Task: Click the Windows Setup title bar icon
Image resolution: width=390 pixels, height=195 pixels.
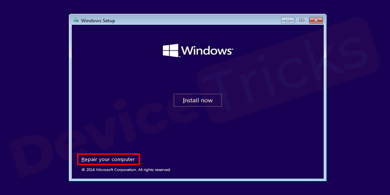Action: pyautogui.click(x=76, y=20)
